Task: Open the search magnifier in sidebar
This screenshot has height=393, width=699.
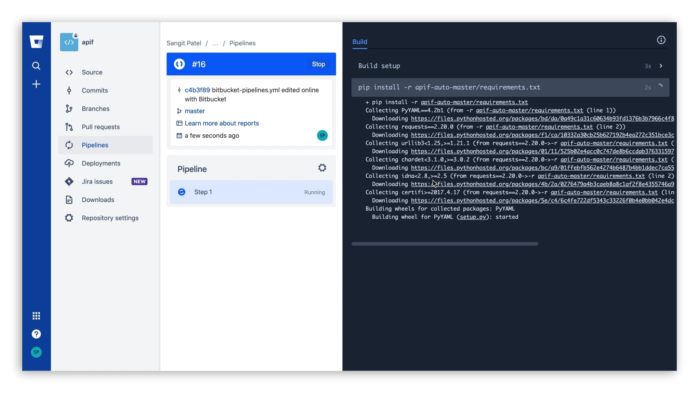Action: (36, 66)
